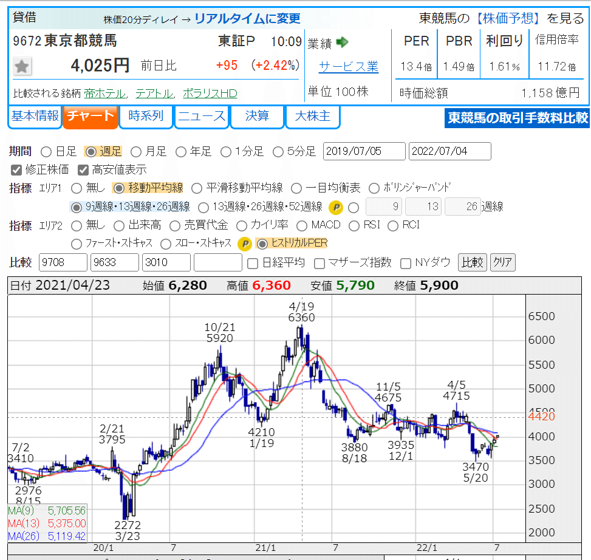Viewport: 591px width, 560px height.
Task: Open the サービス業 sector link
Action: click(x=349, y=67)
